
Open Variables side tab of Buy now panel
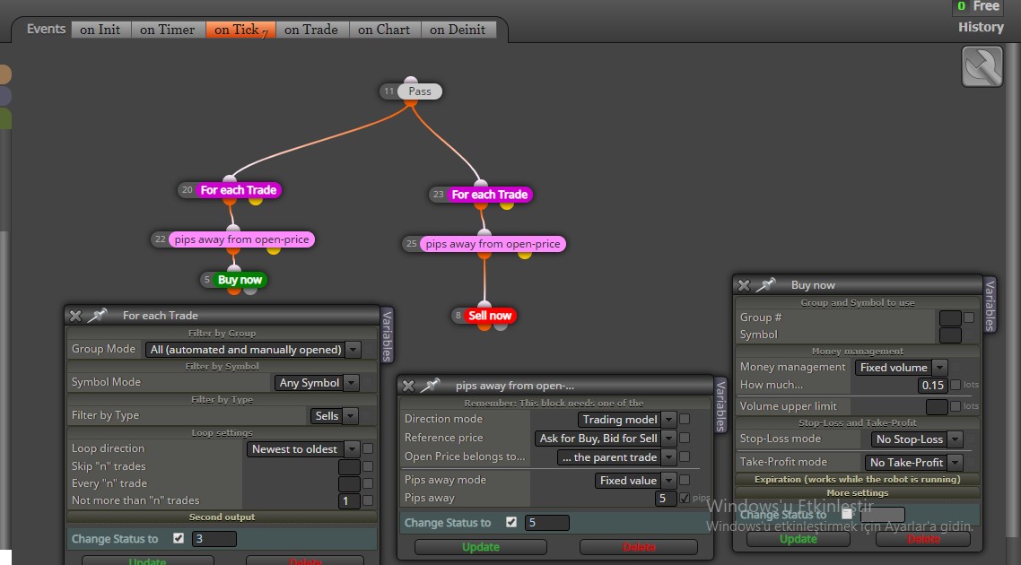point(990,305)
